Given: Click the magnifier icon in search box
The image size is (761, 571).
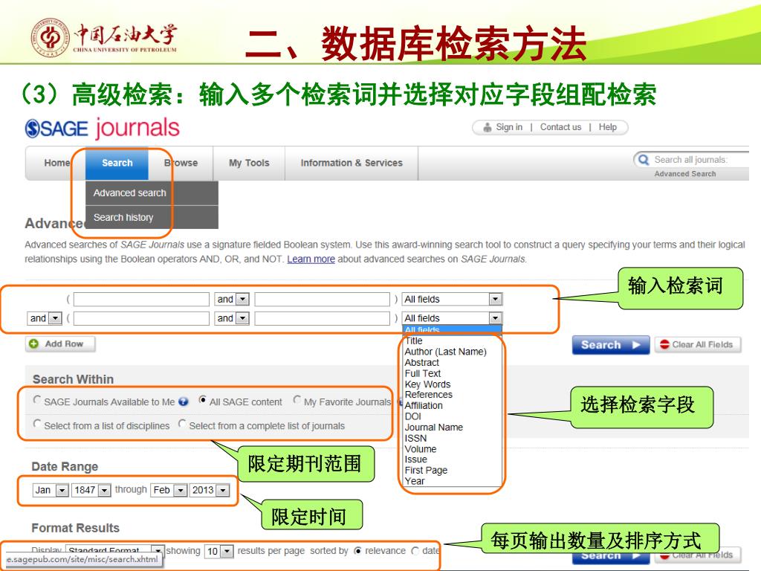Looking at the screenshot, I should [644, 160].
